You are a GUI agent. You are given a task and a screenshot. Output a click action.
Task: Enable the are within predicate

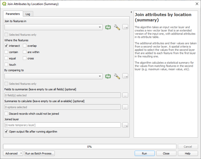[25, 52]
